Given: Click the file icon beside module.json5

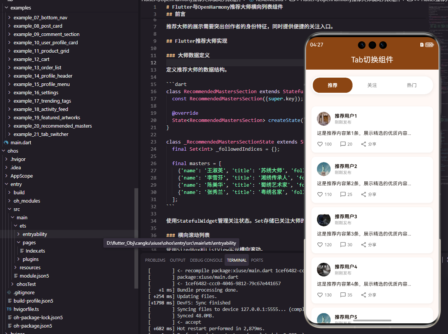Looking at the screenshot, I should [x=16, y=276].
